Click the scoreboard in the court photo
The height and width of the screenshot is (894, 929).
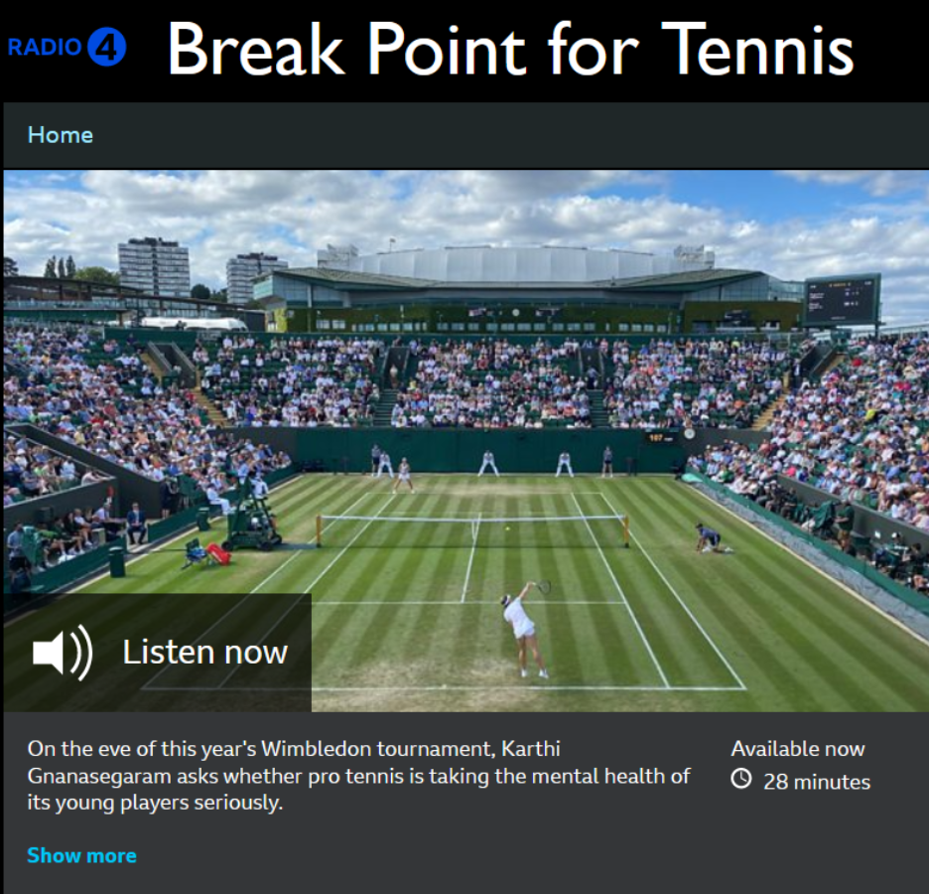(x=842, y=299)
